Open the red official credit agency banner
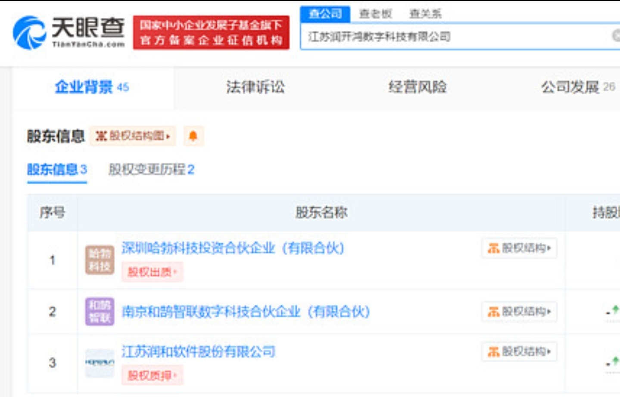Screen dimensions: 620x397 211,33
